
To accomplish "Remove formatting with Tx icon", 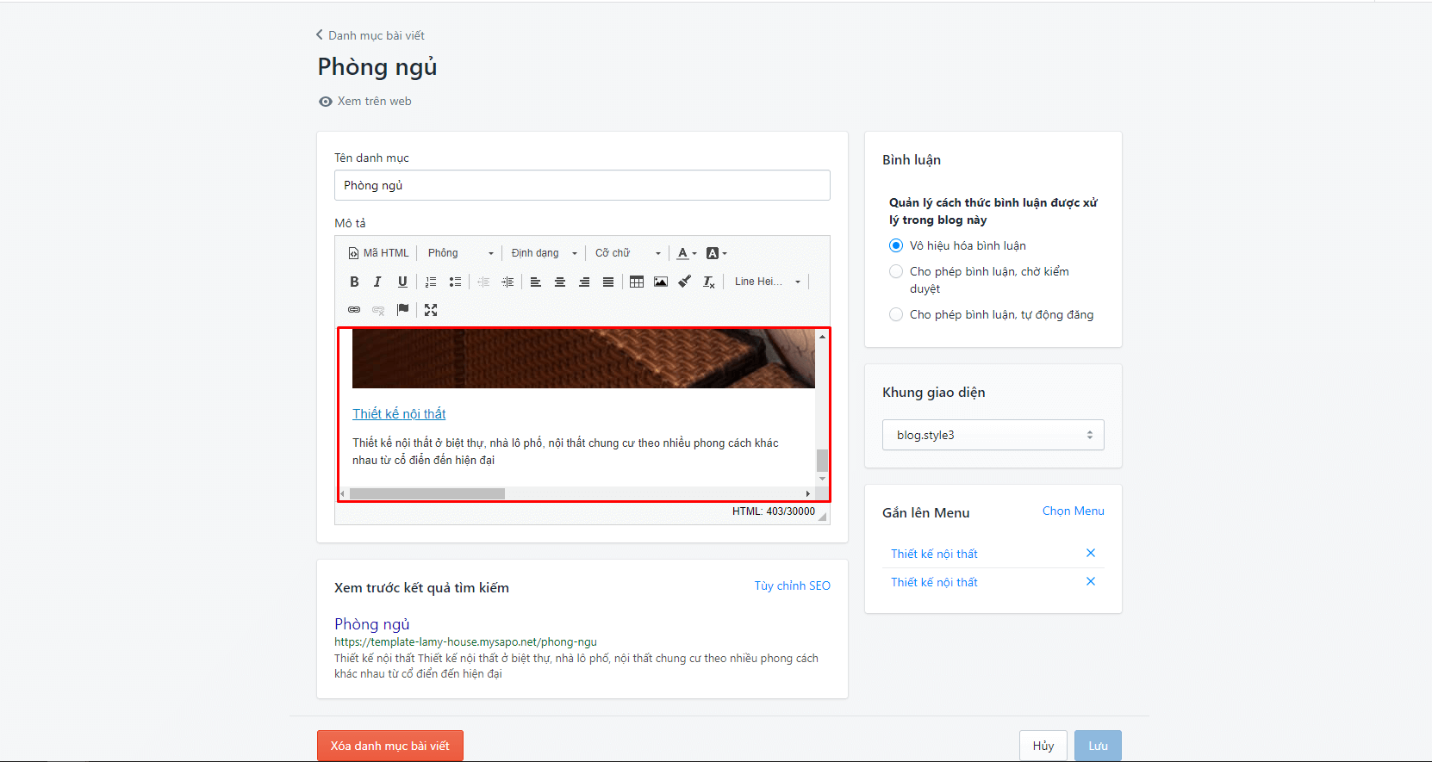I will pyautogui.click(x=709, y=282).
